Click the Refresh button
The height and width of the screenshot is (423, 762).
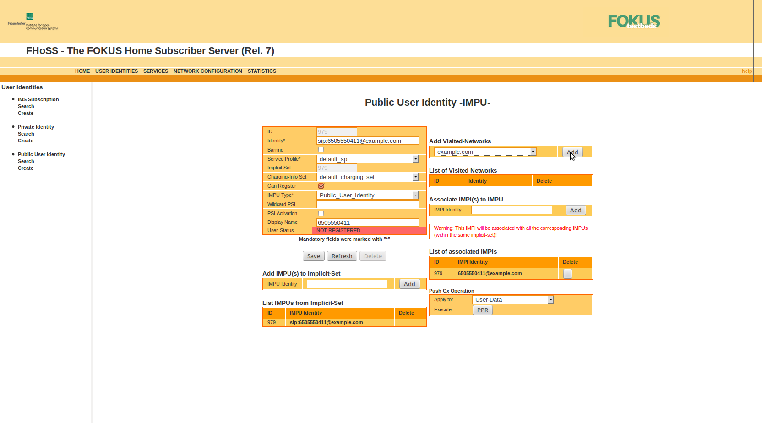pyautogui.click(x=342, y=256)
